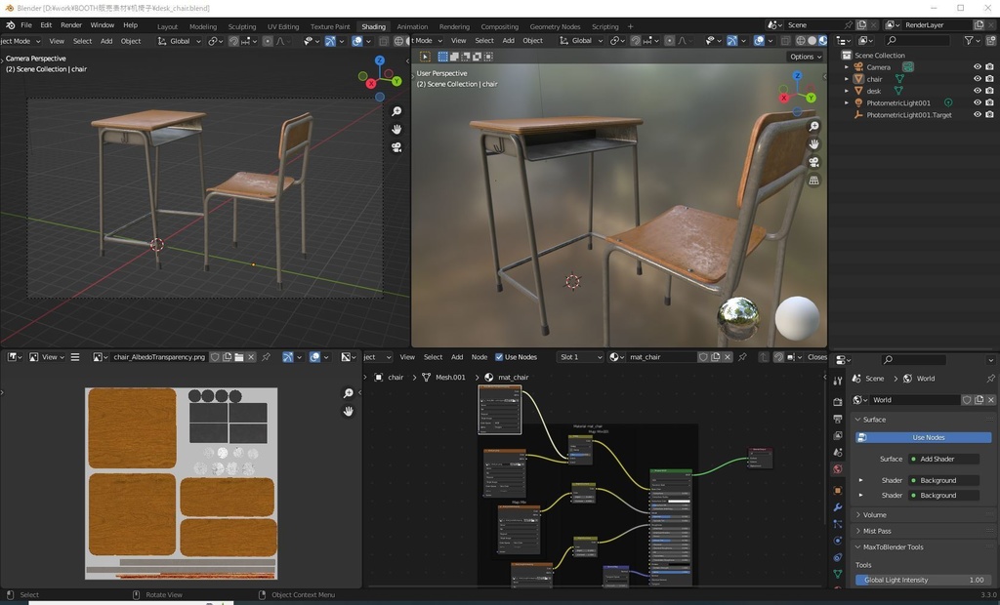1000x605 pixels.
Task: Uncheck the Use Nodes checkbox in node editor
Action: pos(500,357)
